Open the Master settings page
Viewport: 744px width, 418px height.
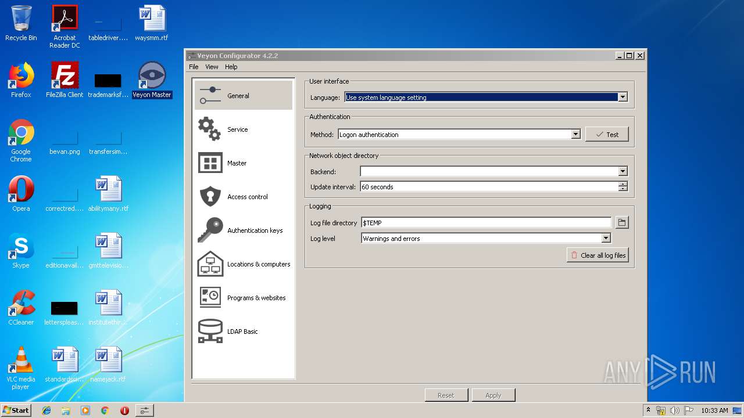[x=244, y=163]
